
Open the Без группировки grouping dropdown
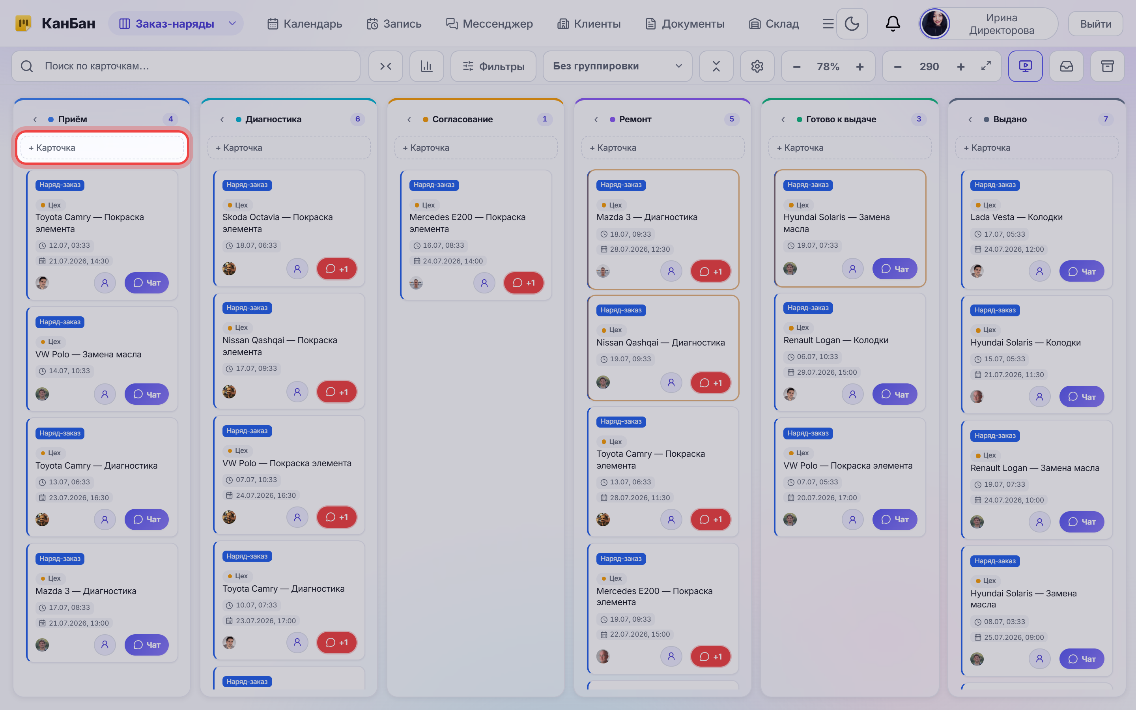click(x=617, y=66)
